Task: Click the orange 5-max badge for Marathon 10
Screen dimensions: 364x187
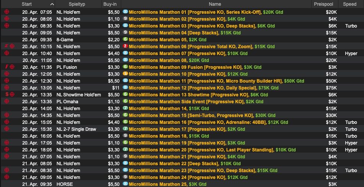Action: (125, 74)
